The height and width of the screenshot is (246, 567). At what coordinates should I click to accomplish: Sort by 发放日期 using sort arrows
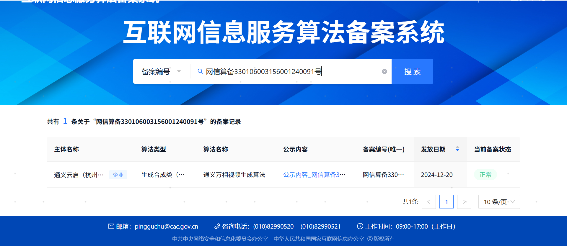[457, 149]
